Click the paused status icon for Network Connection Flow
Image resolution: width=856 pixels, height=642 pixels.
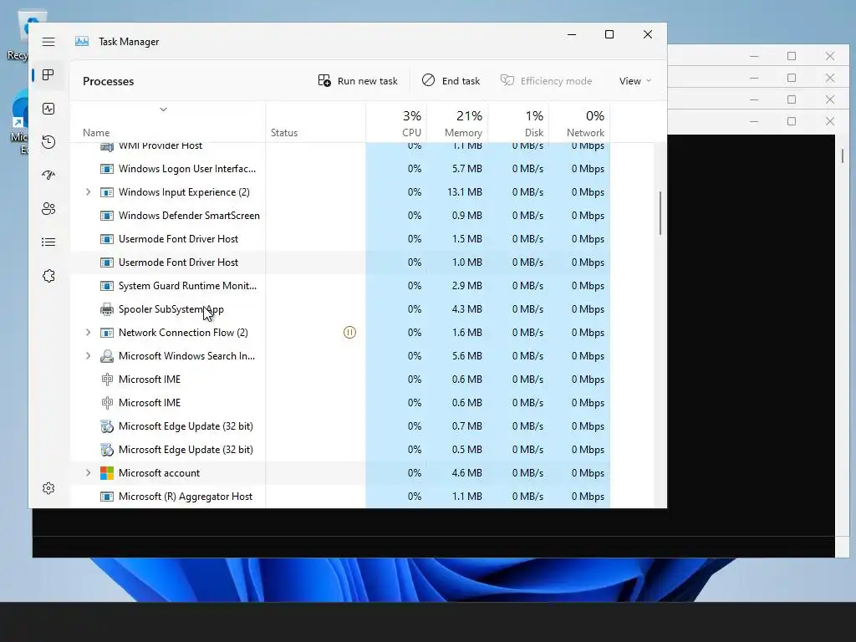point(349,333)
